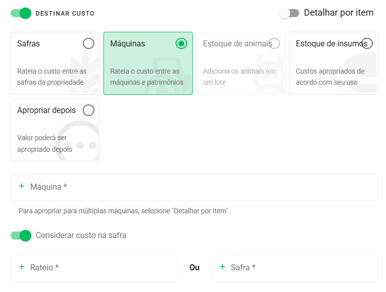Viewport: 386px width, 292px height.
Task: Toggle the Destinar Custo switch off
Action: coord(21,13)
